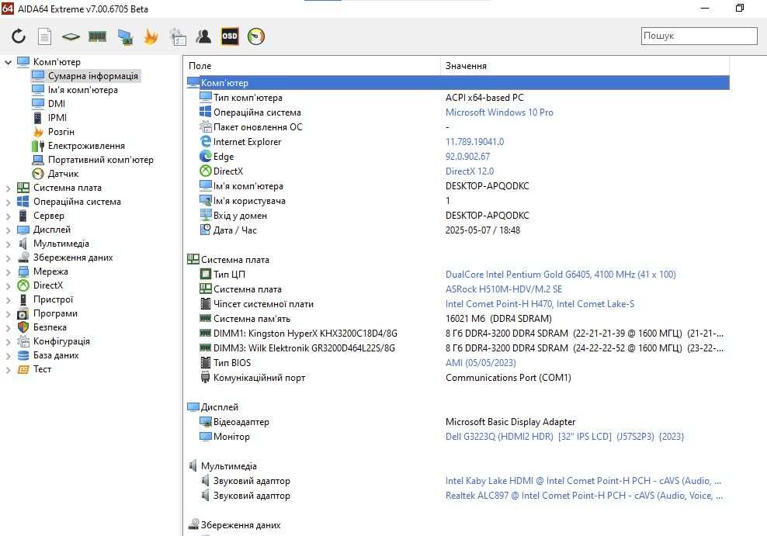The image size is (767, 536).
Task: Launch the flame stability test icon
Action: click(151, 36)
